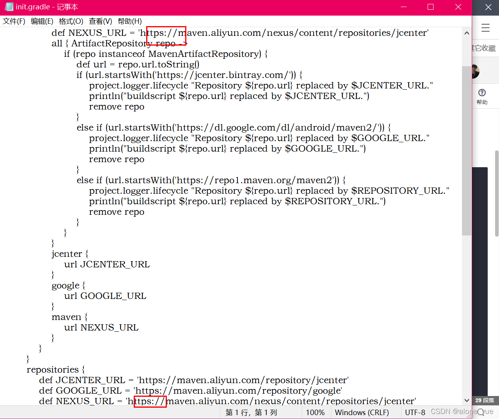Click the round user avatar picture
Image resolution: width=499 pixels, height=419 pixels.
tap(475, 71)
